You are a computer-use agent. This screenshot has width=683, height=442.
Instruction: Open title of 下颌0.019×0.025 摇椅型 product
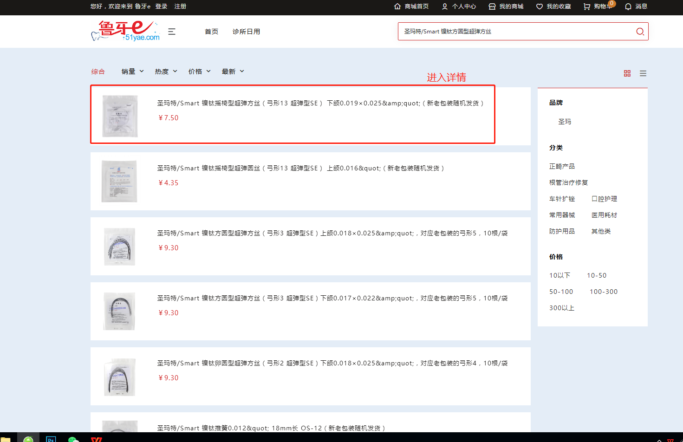(320, 103)
